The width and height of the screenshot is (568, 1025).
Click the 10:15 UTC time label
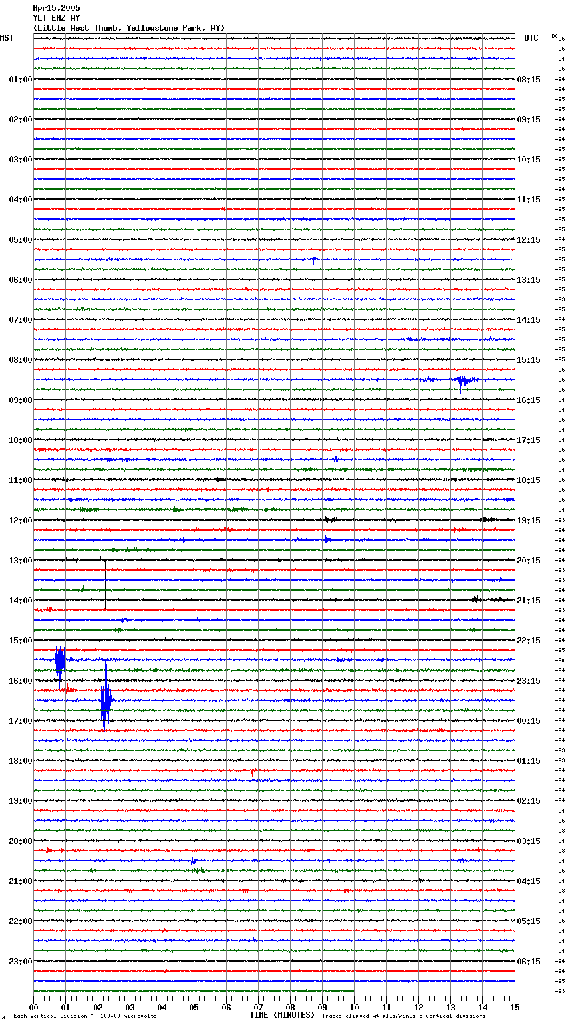pyautogui.click(x=529, y=160)
